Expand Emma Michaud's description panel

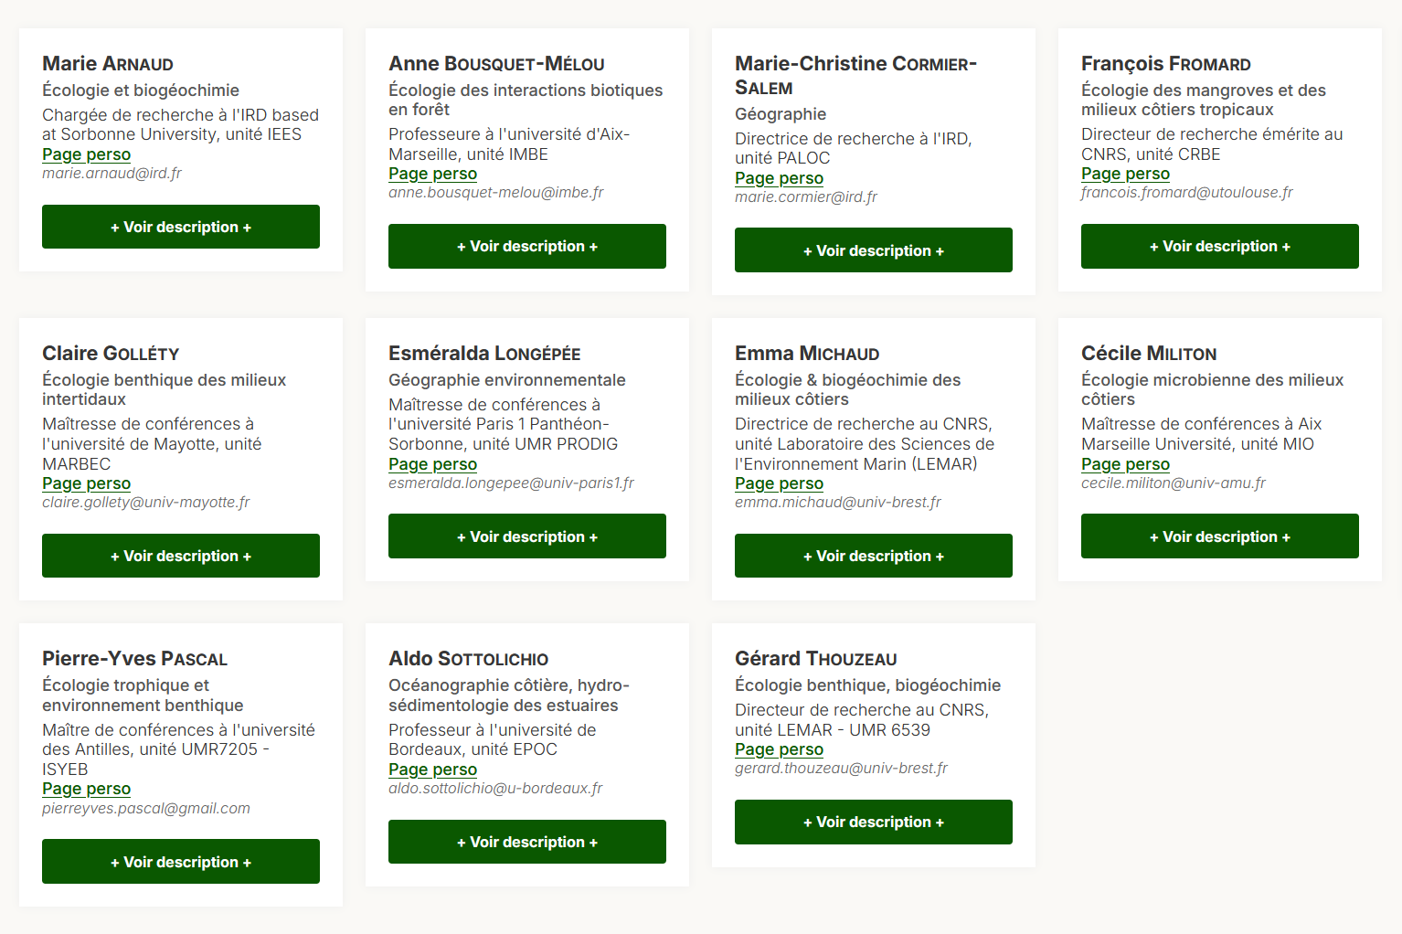[874, 556]
